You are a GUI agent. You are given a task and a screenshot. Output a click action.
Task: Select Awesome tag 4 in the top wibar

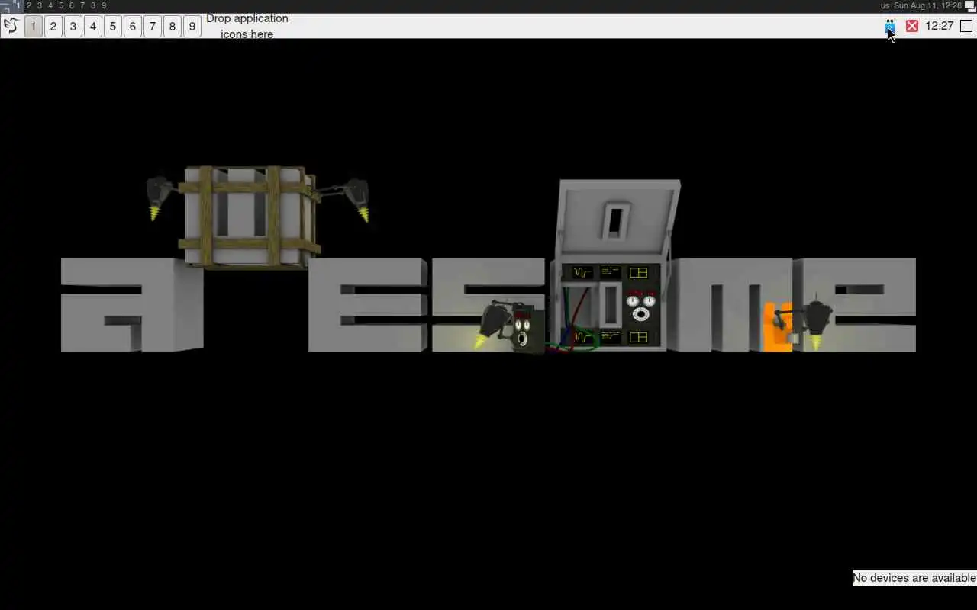(x=50, y=5)
